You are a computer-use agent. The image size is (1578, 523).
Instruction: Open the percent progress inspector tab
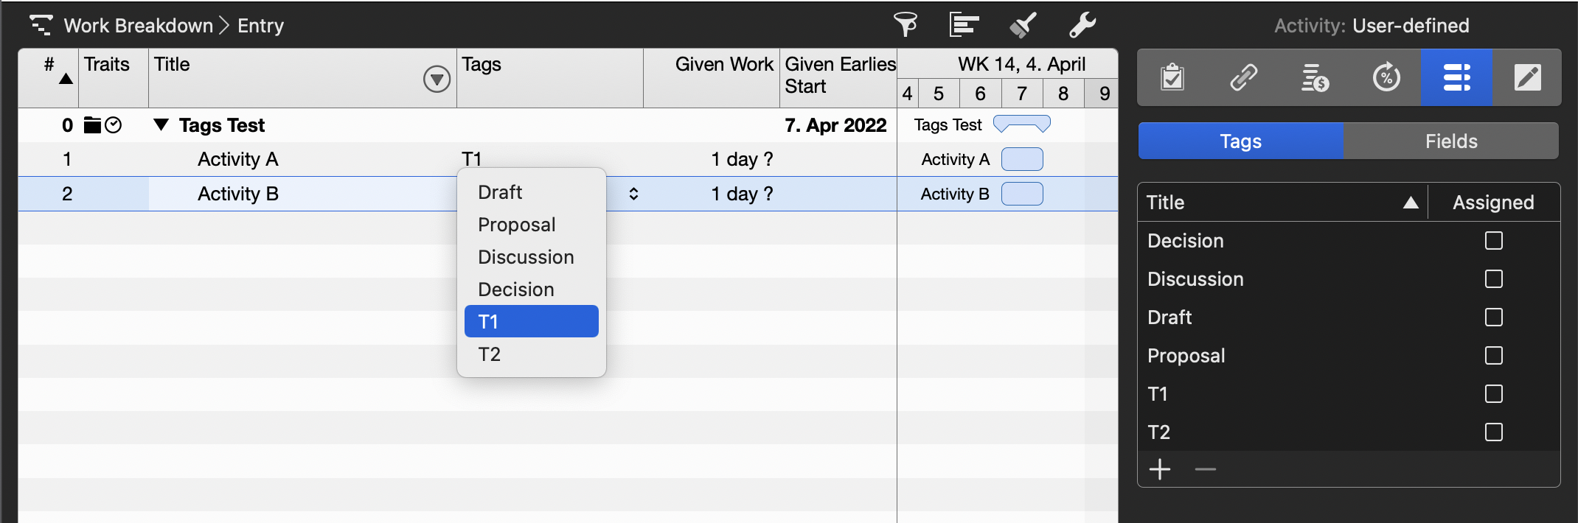pos(1386,77)
